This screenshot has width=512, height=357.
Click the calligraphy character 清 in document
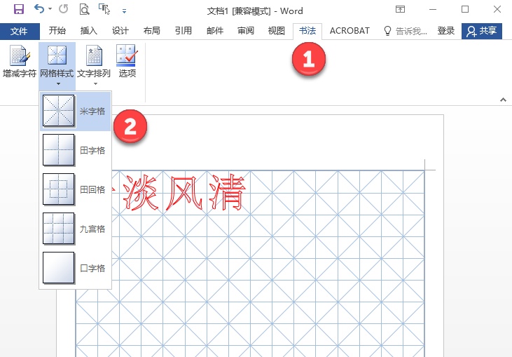pos(228,193)
